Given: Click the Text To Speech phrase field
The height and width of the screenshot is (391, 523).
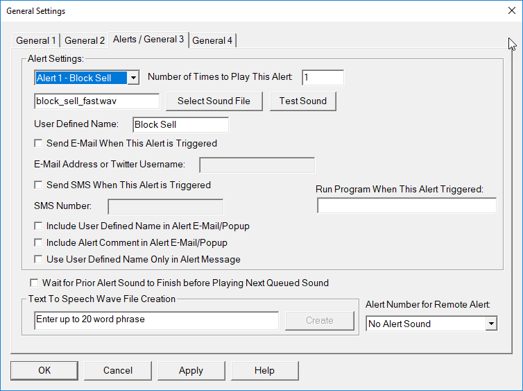Looking at the screenshot, I should point(156,320).
